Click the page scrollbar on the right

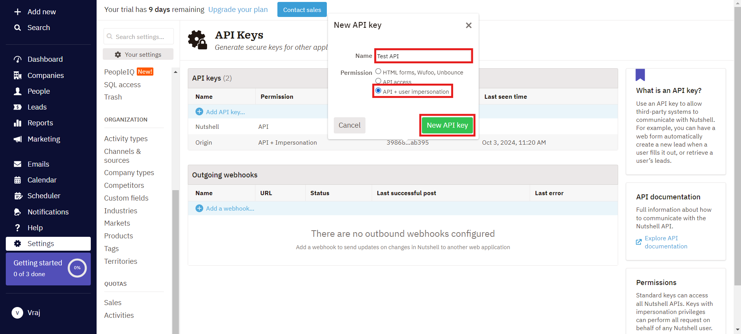point(738,147)
